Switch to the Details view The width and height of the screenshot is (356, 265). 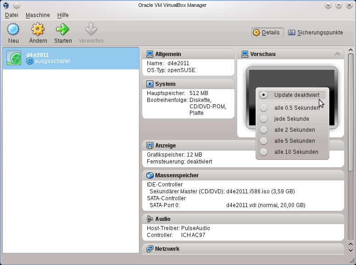(x=267, y=33)
